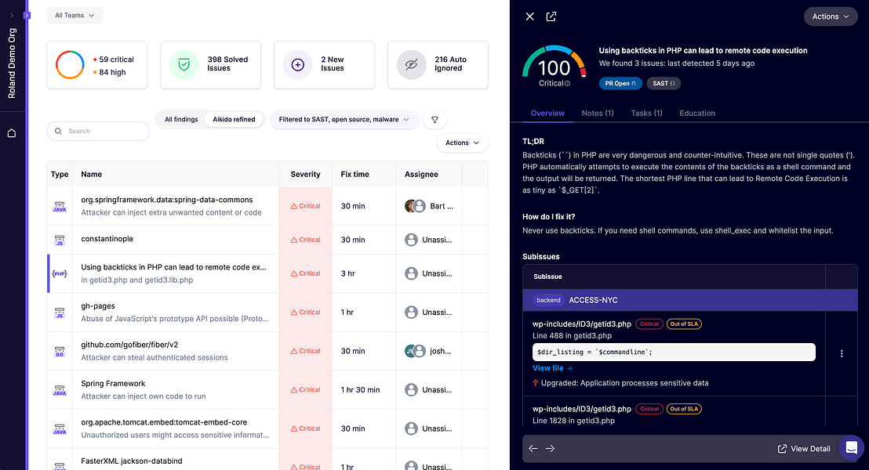Screen dimensions: 869x470
Task: Switch to the Overview tab
Action: tap(547, 113)
